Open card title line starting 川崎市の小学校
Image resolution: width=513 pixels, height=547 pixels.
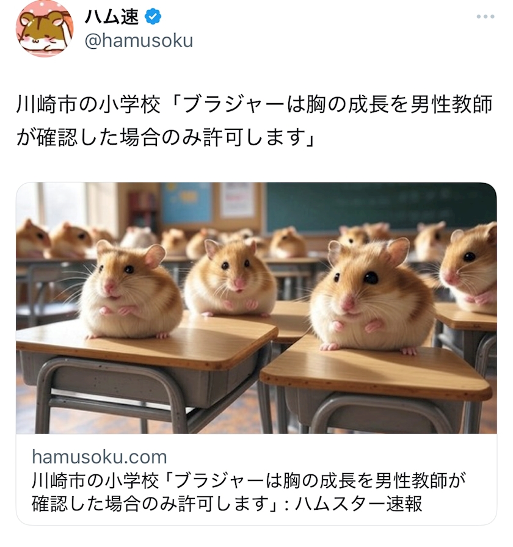click(249, 480)
